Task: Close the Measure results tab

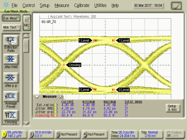Action: (61, 97)
